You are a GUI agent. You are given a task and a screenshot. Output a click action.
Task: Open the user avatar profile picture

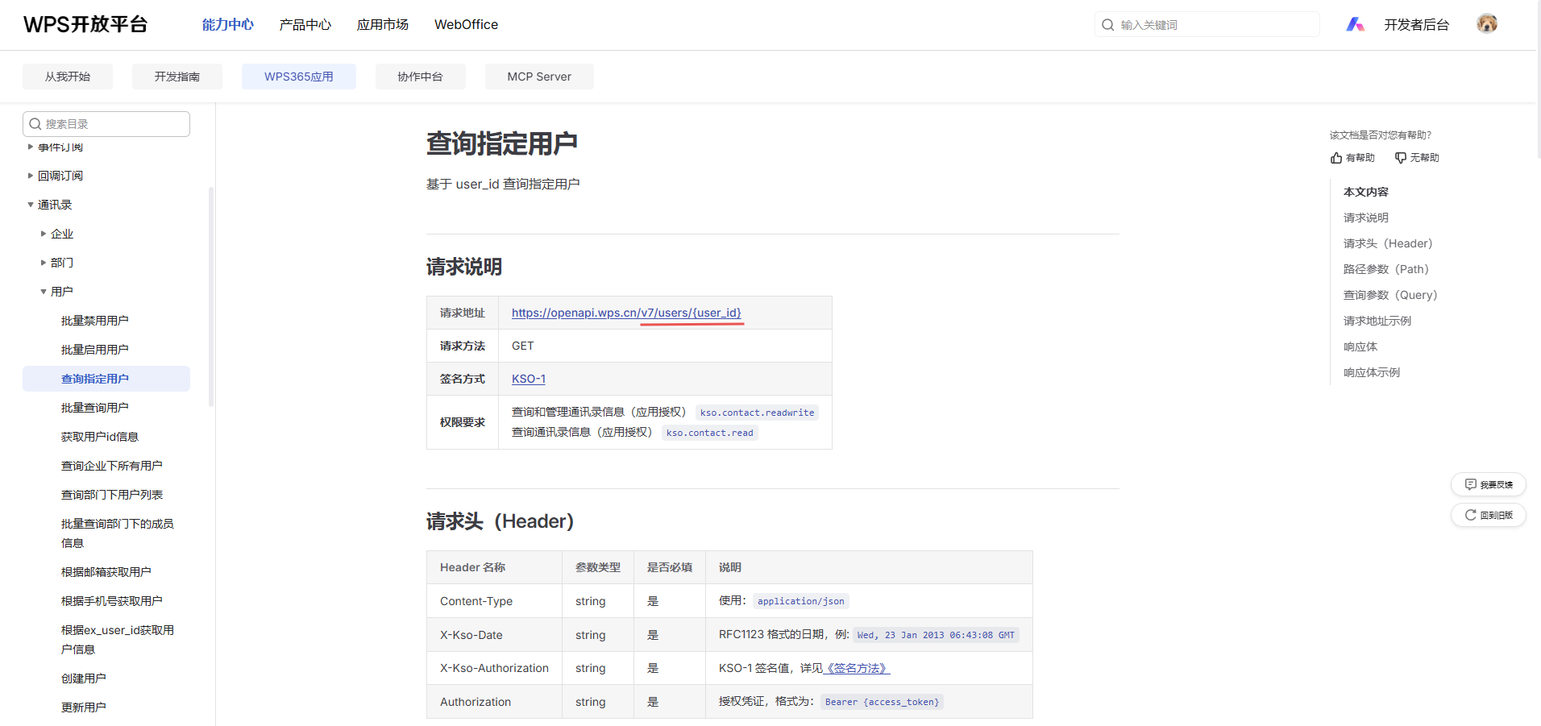[x=1486, y=24]
